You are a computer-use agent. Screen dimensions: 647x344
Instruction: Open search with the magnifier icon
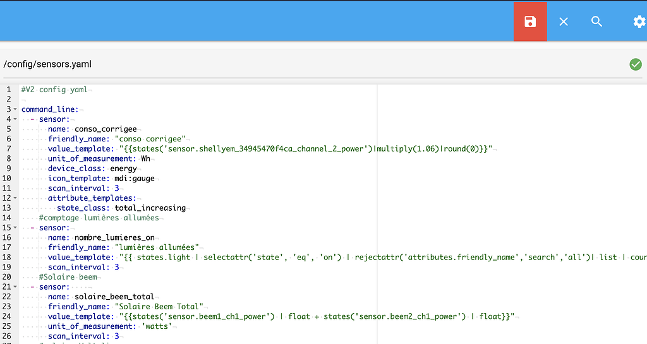[596, 21]
